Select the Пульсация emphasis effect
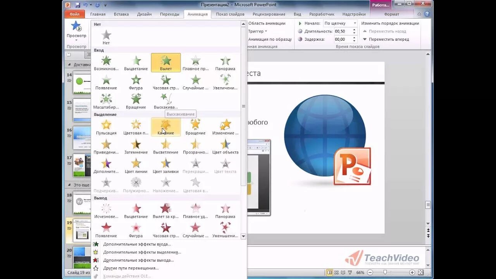 pos(106,127)
